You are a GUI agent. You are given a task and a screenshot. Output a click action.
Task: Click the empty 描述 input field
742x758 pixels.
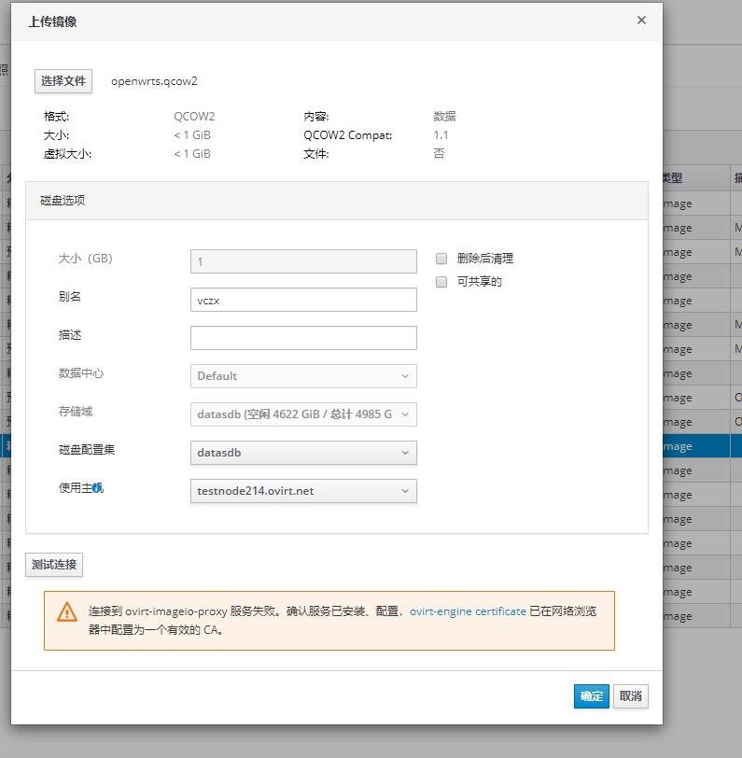[x=303, y=338]
